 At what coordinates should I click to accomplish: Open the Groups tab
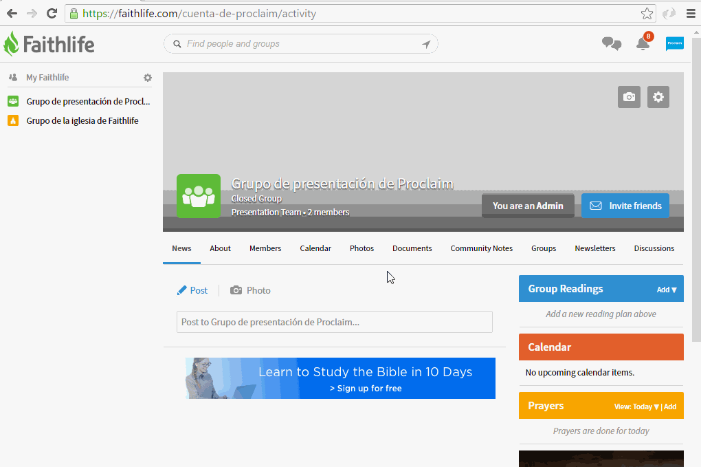(x=544, y=248)
